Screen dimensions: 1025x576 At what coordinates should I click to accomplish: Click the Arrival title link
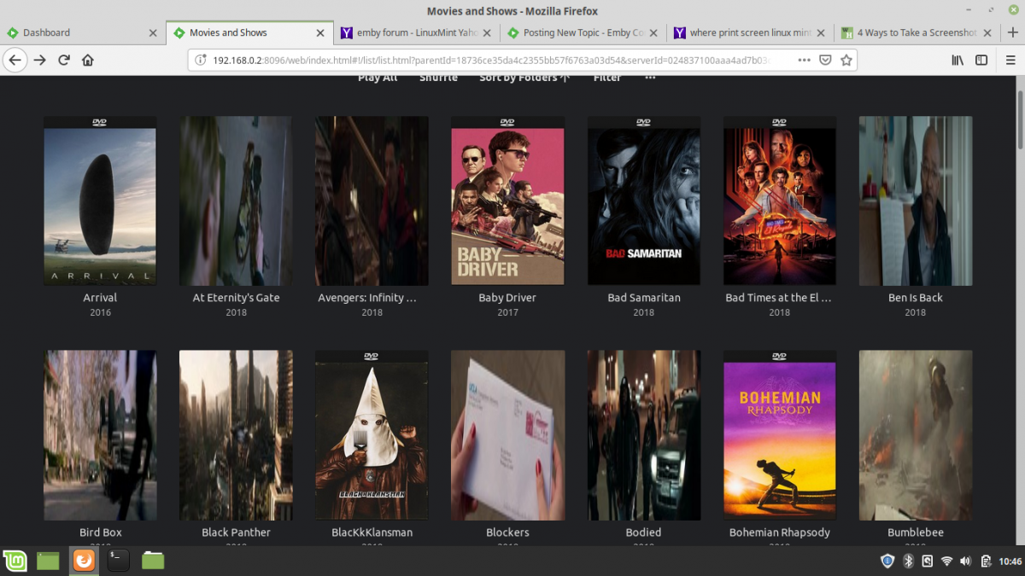pos(100,298)
